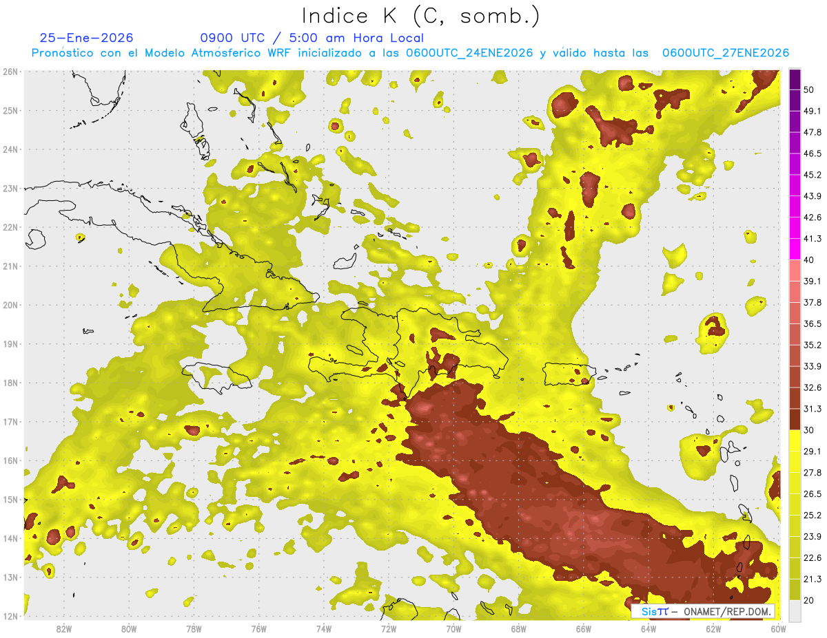This screenshot has height=638, width=827.
Task: Click the valid-until time "0600UTC_27ENE2026"
Action: (726, 53)
